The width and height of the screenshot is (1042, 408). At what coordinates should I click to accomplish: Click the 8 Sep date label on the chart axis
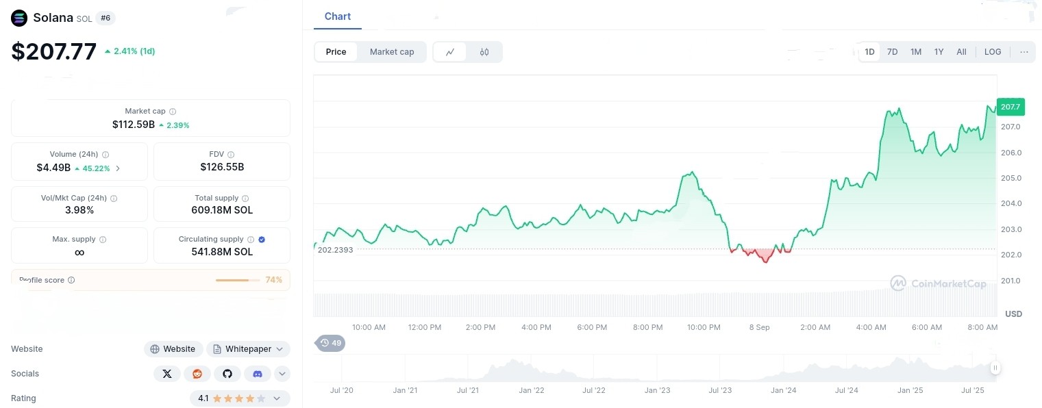(759, 327)
